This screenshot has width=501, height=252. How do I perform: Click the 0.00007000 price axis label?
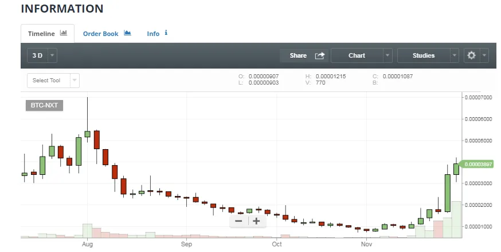(x=478, y=98)
